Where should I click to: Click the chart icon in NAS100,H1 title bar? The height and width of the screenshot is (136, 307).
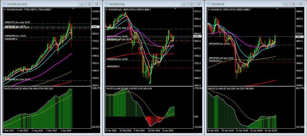tap(209, 4)
